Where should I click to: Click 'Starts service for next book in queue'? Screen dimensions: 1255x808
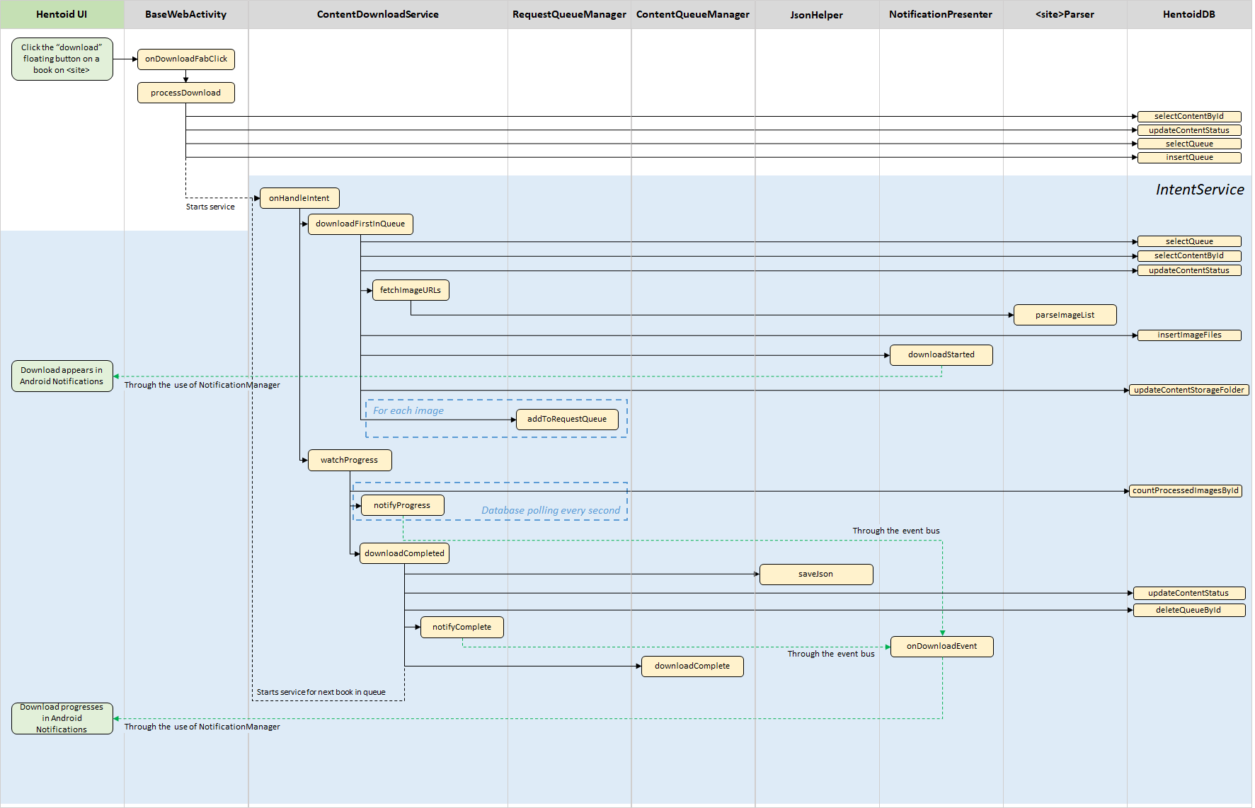pyautogui.click(x=321, y=693)
